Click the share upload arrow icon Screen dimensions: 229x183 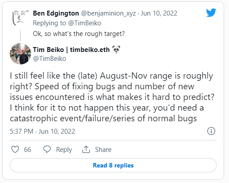(x=86, y=149)
